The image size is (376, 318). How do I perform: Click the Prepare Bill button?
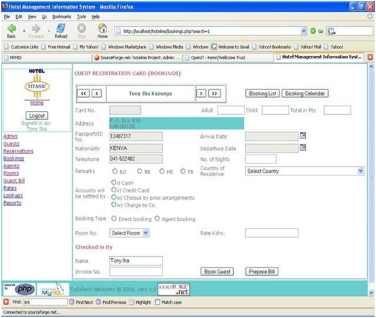click(x=262, y=272)
